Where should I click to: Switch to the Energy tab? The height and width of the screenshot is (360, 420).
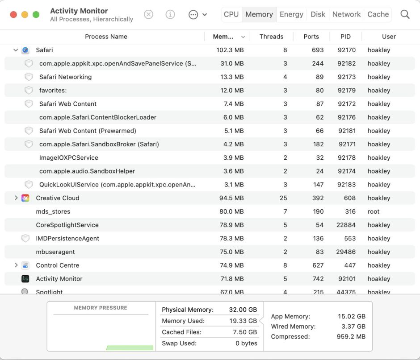291,14
